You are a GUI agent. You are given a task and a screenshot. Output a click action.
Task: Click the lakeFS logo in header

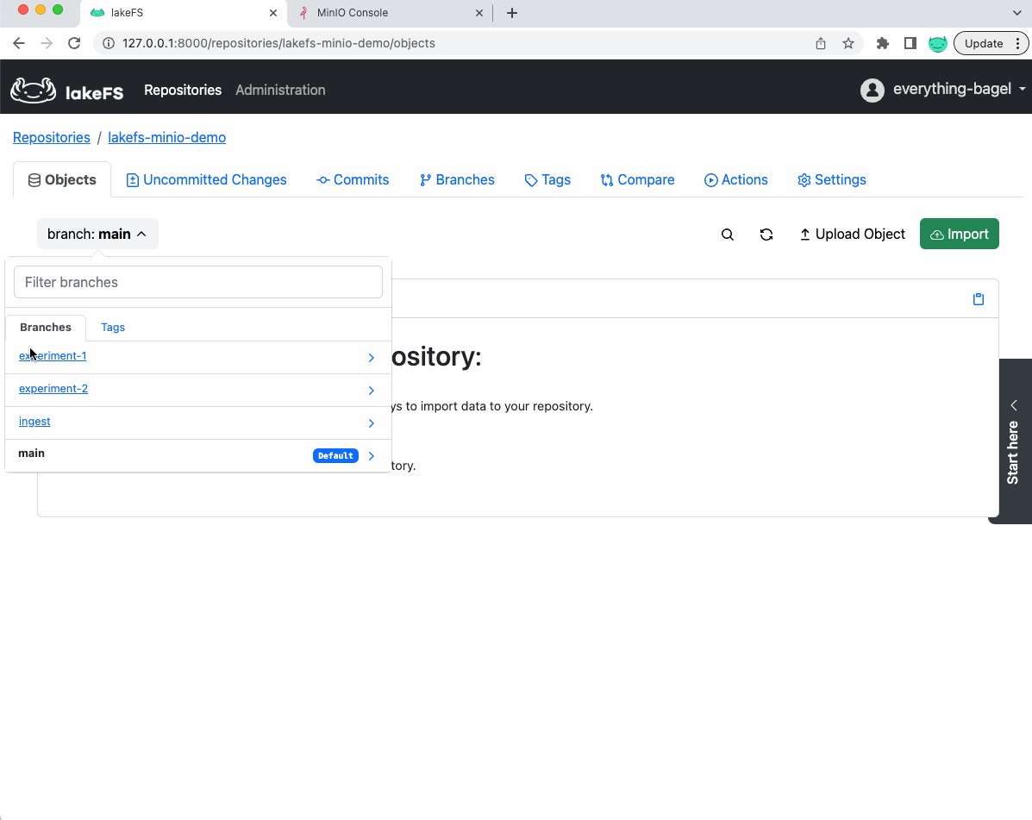[x=67, y=90]
